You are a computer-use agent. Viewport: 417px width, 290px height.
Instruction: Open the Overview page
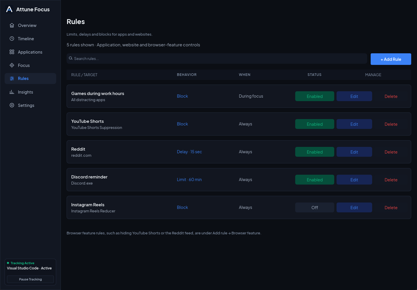30,25
